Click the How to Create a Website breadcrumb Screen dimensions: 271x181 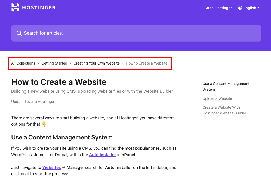coord(146,63)
